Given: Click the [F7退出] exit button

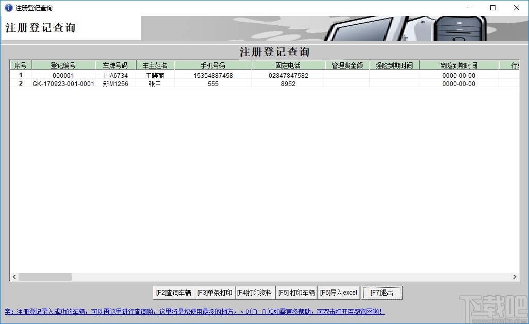Looking at the screenshot, I should (382, 292).
